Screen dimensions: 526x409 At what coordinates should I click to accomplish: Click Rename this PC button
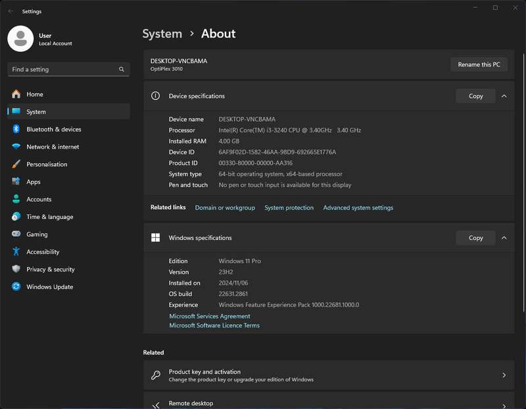479,64
